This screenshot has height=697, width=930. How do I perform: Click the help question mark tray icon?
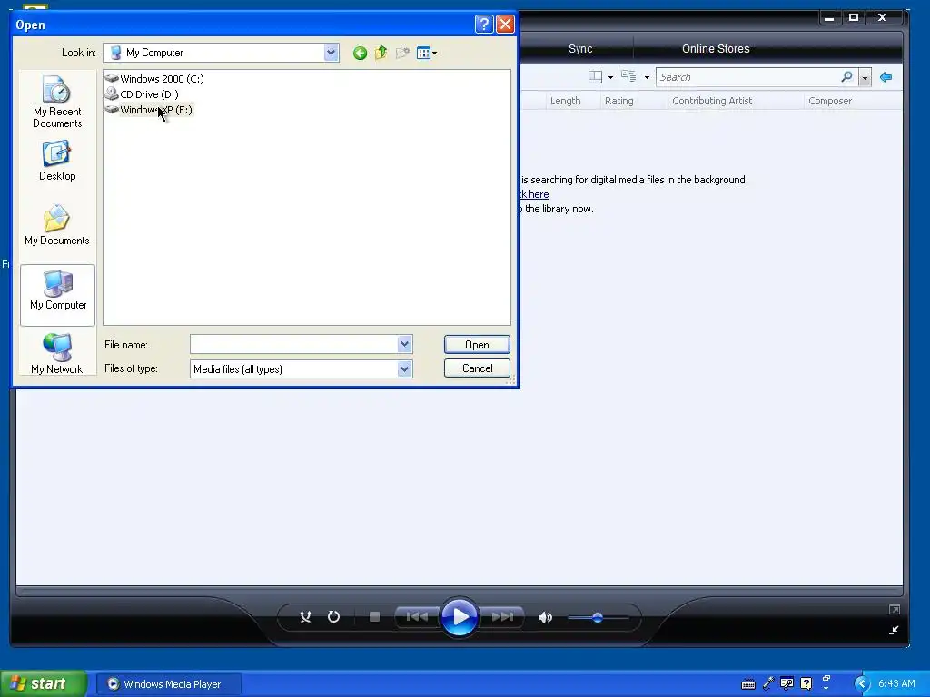coord(806,683)
